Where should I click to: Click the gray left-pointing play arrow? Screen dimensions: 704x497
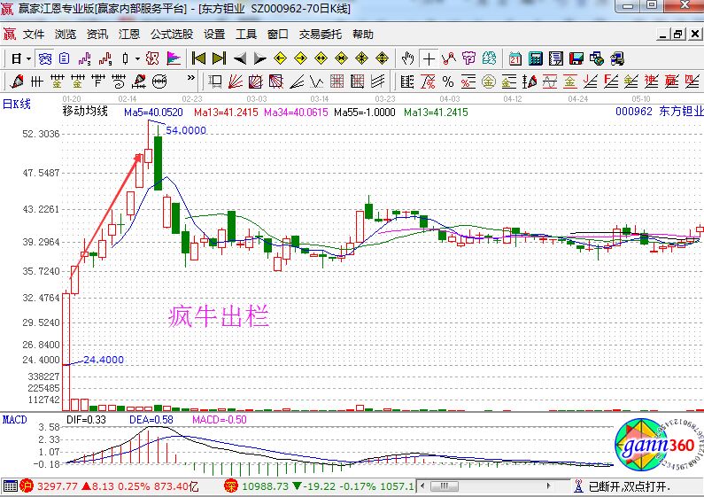point(240,58)
